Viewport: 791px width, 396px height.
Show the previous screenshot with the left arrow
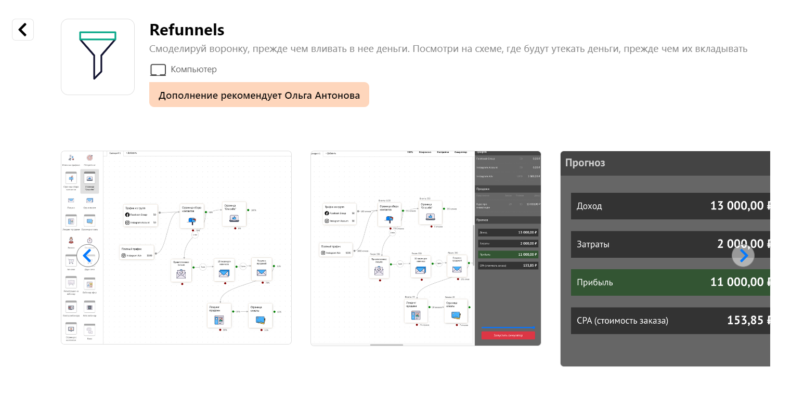pyautogui.click(x=88, y=255)
